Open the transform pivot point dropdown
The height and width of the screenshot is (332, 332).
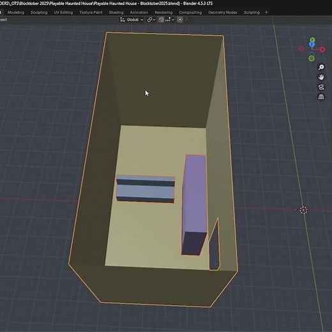coord(151,20)
